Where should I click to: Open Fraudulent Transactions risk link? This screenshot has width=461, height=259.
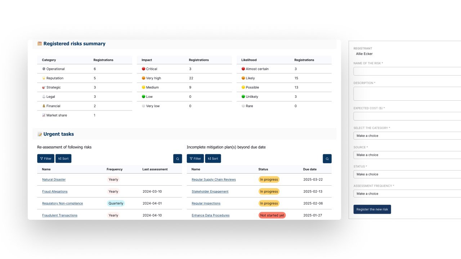[60, 215]
